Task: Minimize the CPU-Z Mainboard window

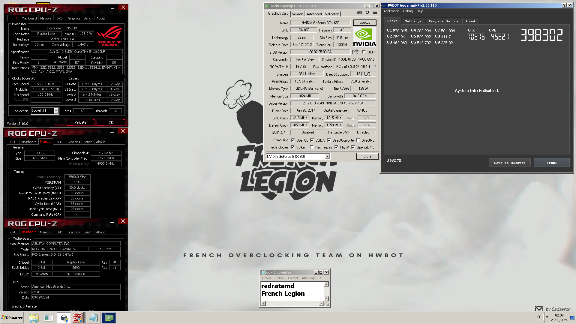Action: click(x=112, y=222)
